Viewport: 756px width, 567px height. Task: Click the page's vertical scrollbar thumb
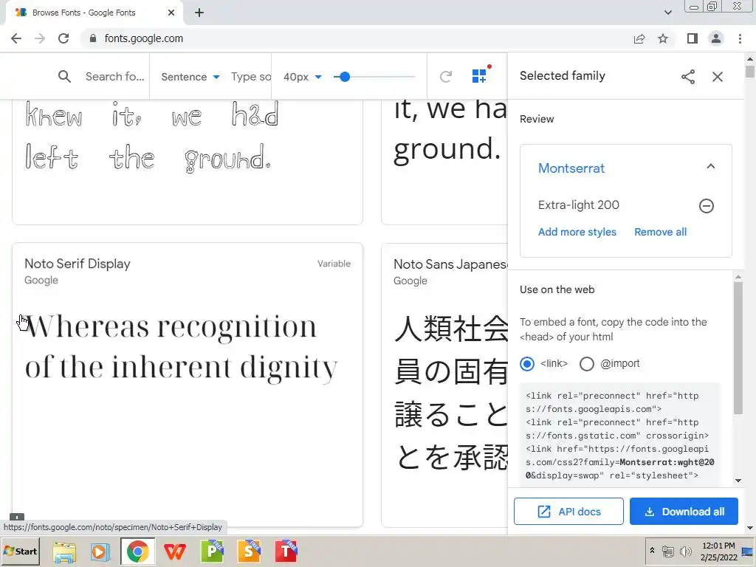[x=750, y=72]
